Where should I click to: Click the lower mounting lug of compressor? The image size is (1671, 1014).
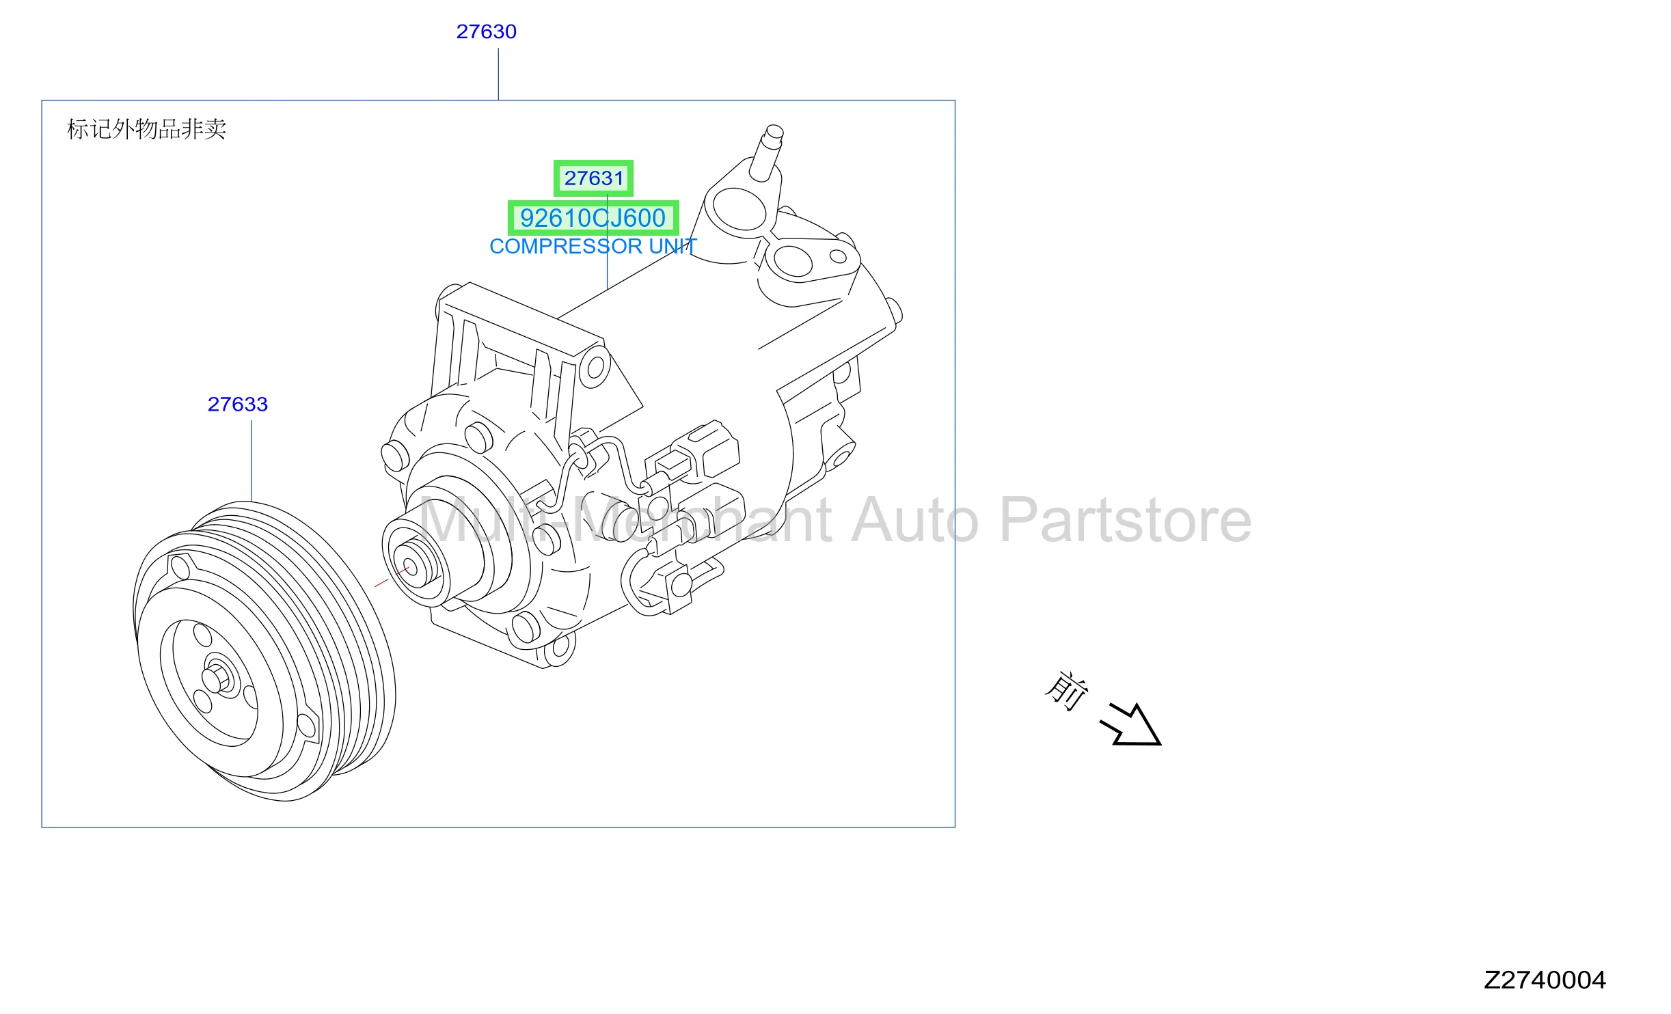point(559,649)
